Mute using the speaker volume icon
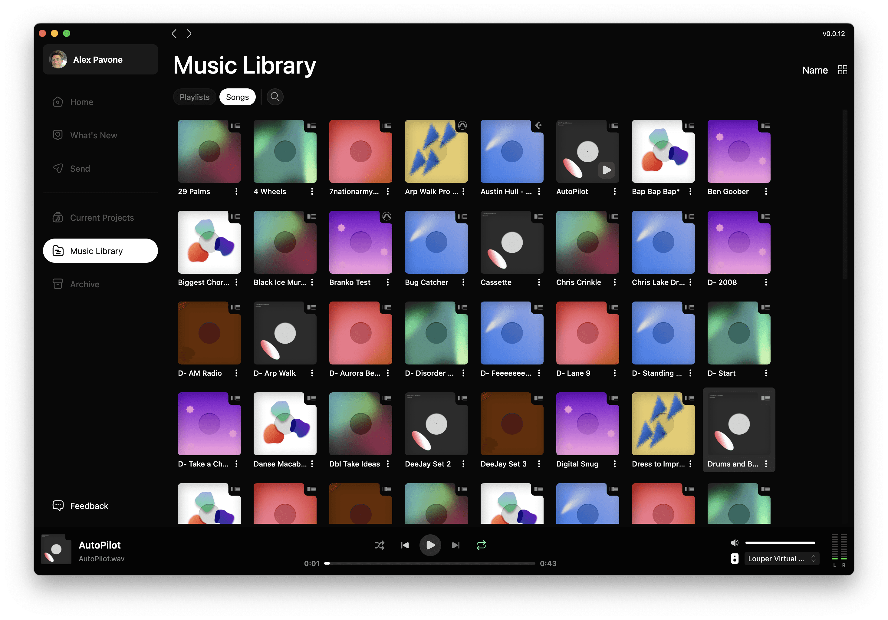 point(735,542)
